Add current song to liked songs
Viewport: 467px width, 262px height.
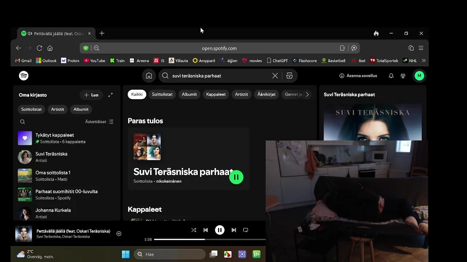click(119, 234)
